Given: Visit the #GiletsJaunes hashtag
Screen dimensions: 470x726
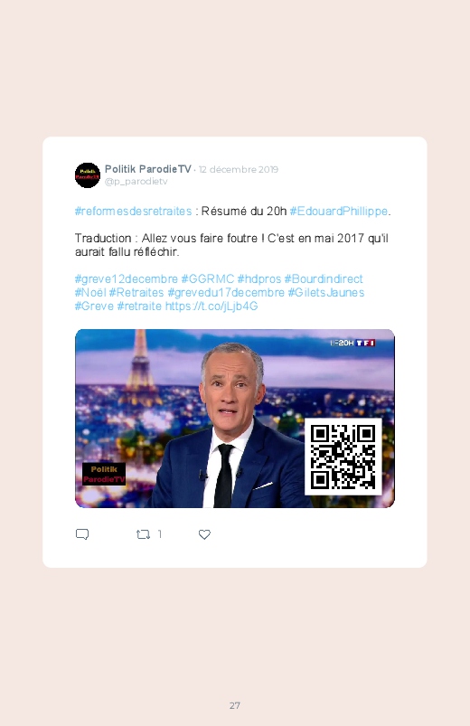Looking at the screenshot, I should coord(326,293).
